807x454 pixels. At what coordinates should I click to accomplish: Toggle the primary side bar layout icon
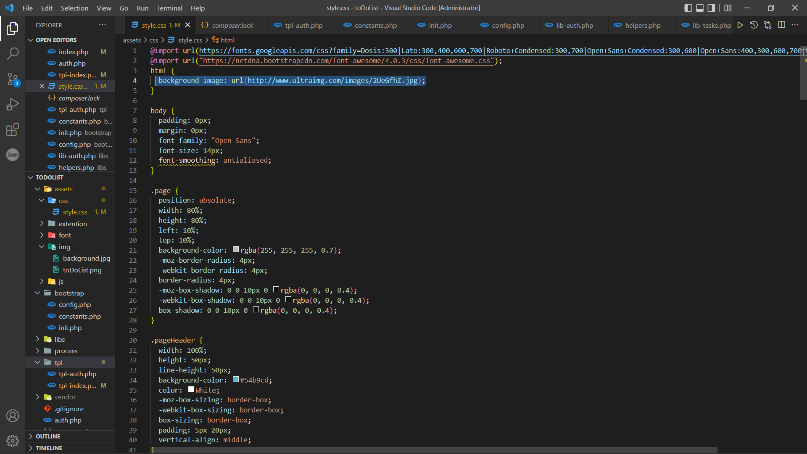tap(688, 8)
